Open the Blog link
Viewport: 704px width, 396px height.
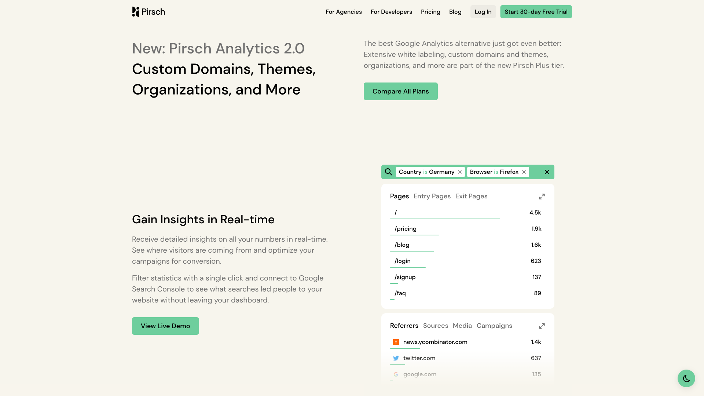point(455,12)
